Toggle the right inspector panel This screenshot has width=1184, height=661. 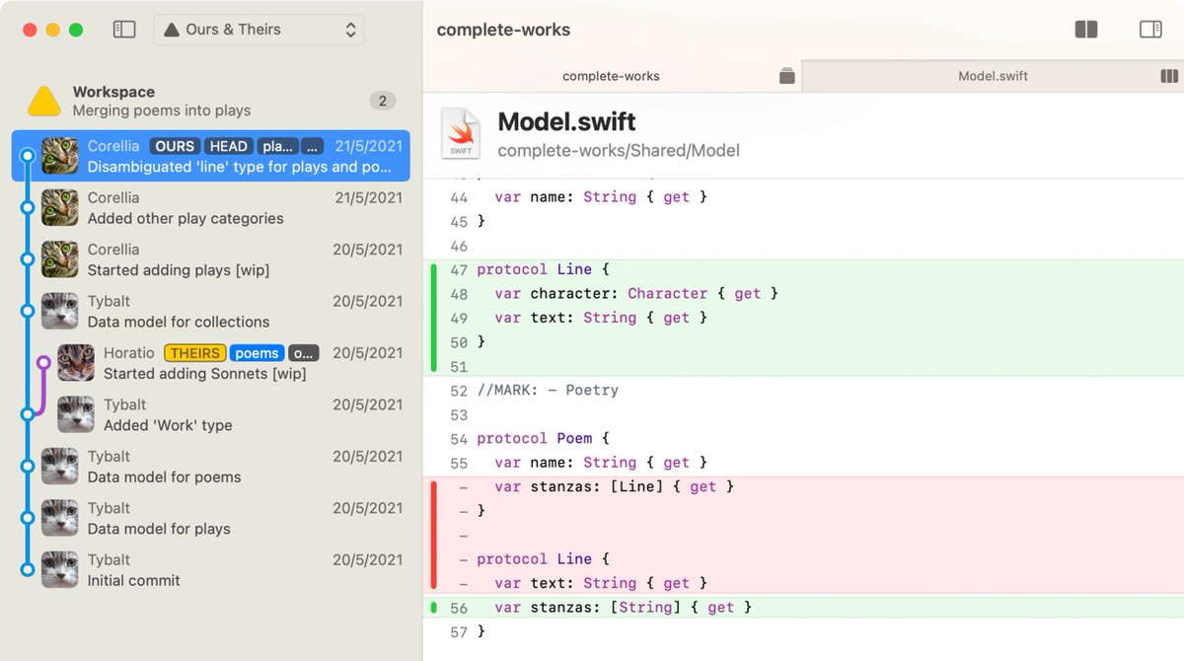[1150, 30]
